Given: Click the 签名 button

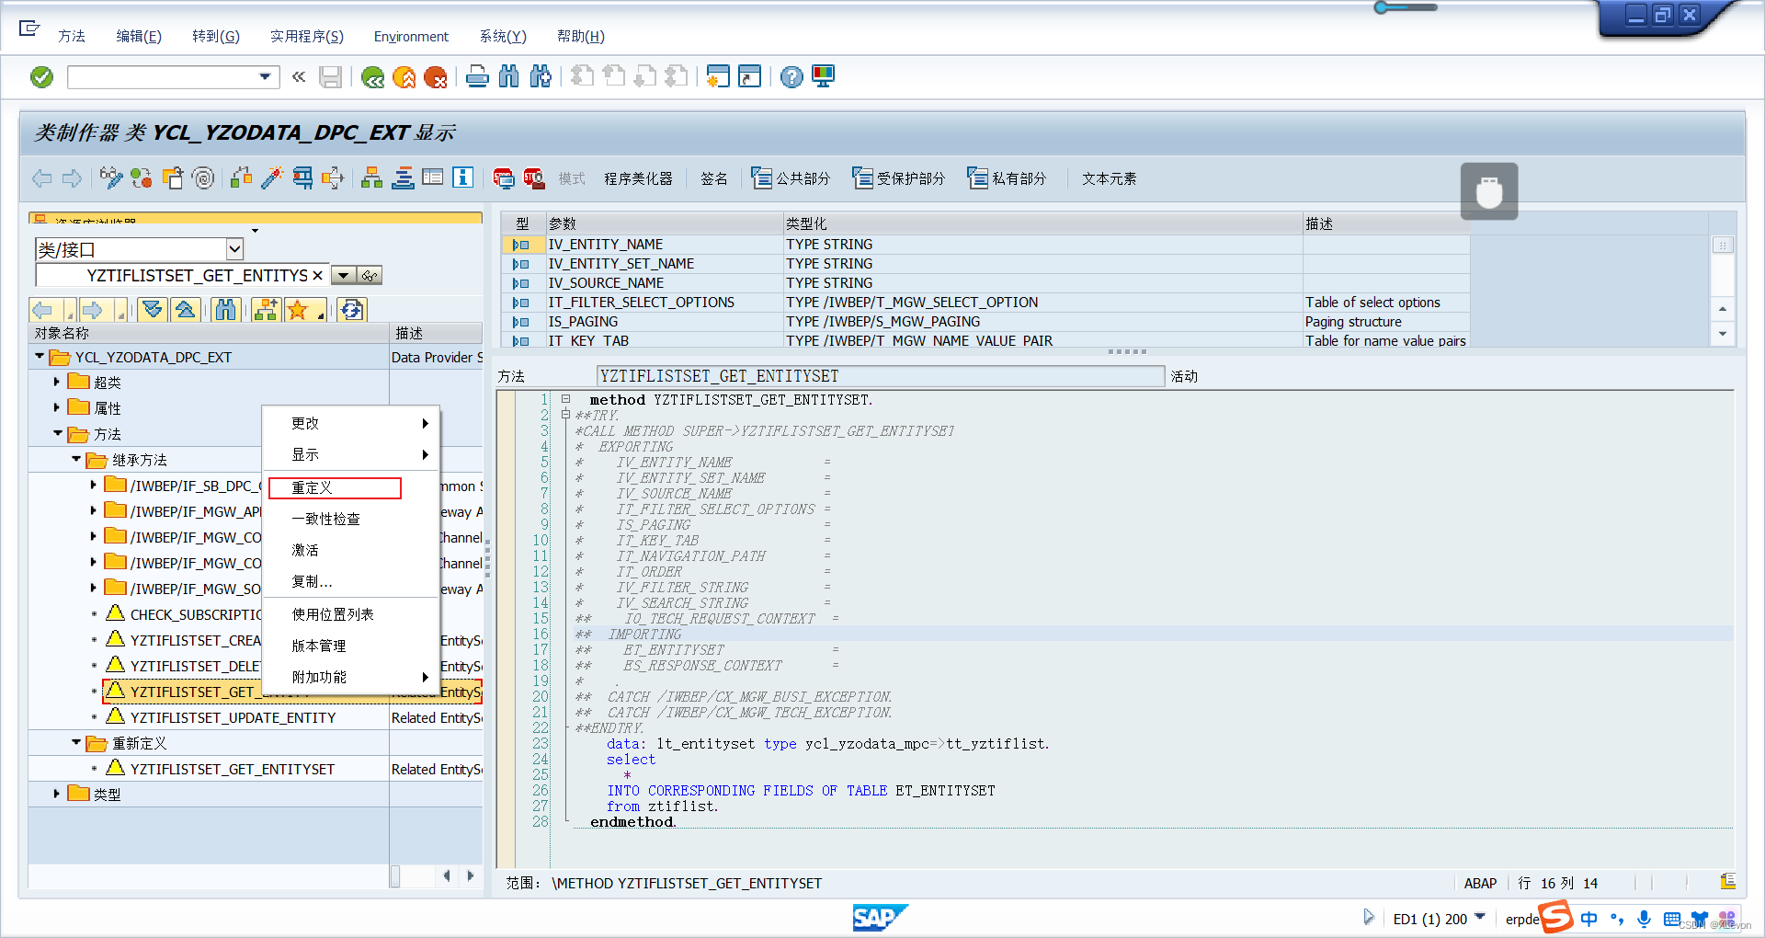Looking at the screenshot, I should (x=714, y=178).
